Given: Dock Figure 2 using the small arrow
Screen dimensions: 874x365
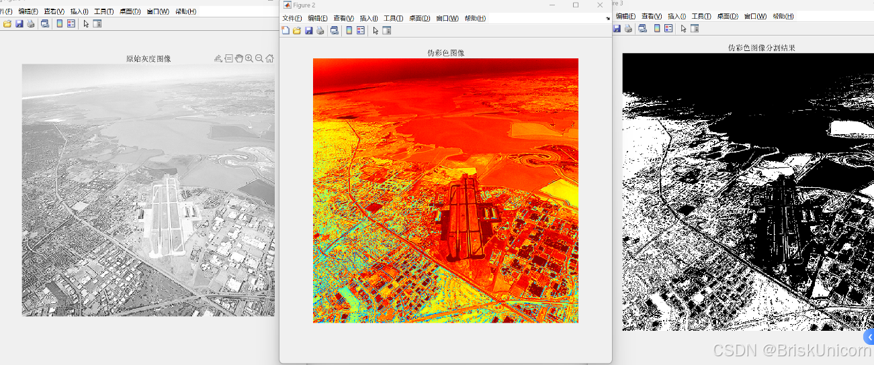Looking at the screenshot, I should pos(607,18).
